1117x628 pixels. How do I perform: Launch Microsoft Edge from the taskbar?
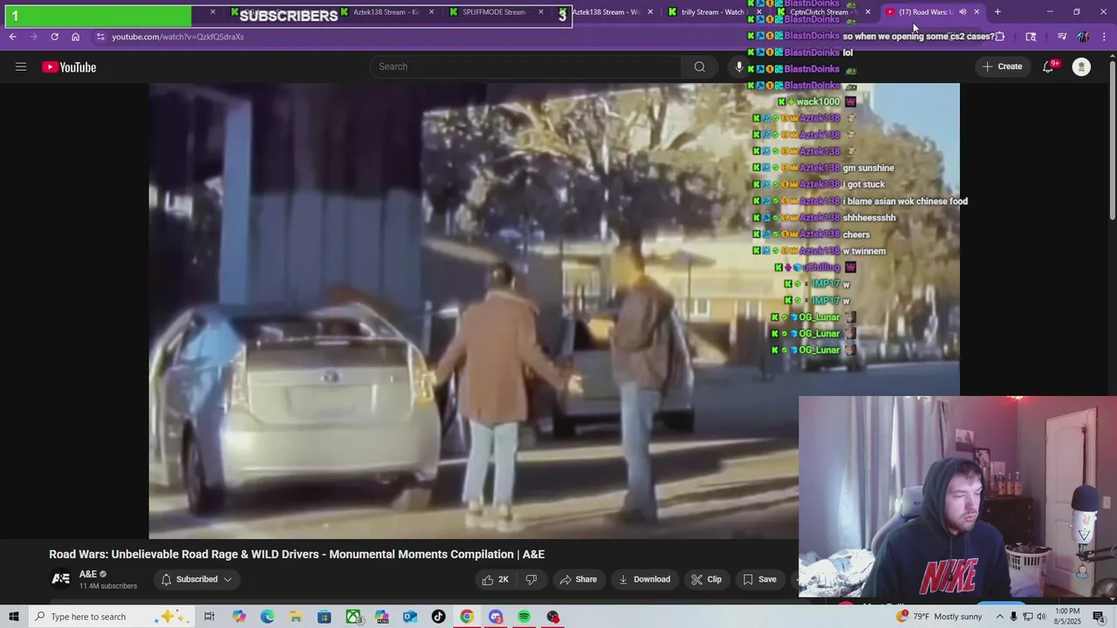(267, 617)
